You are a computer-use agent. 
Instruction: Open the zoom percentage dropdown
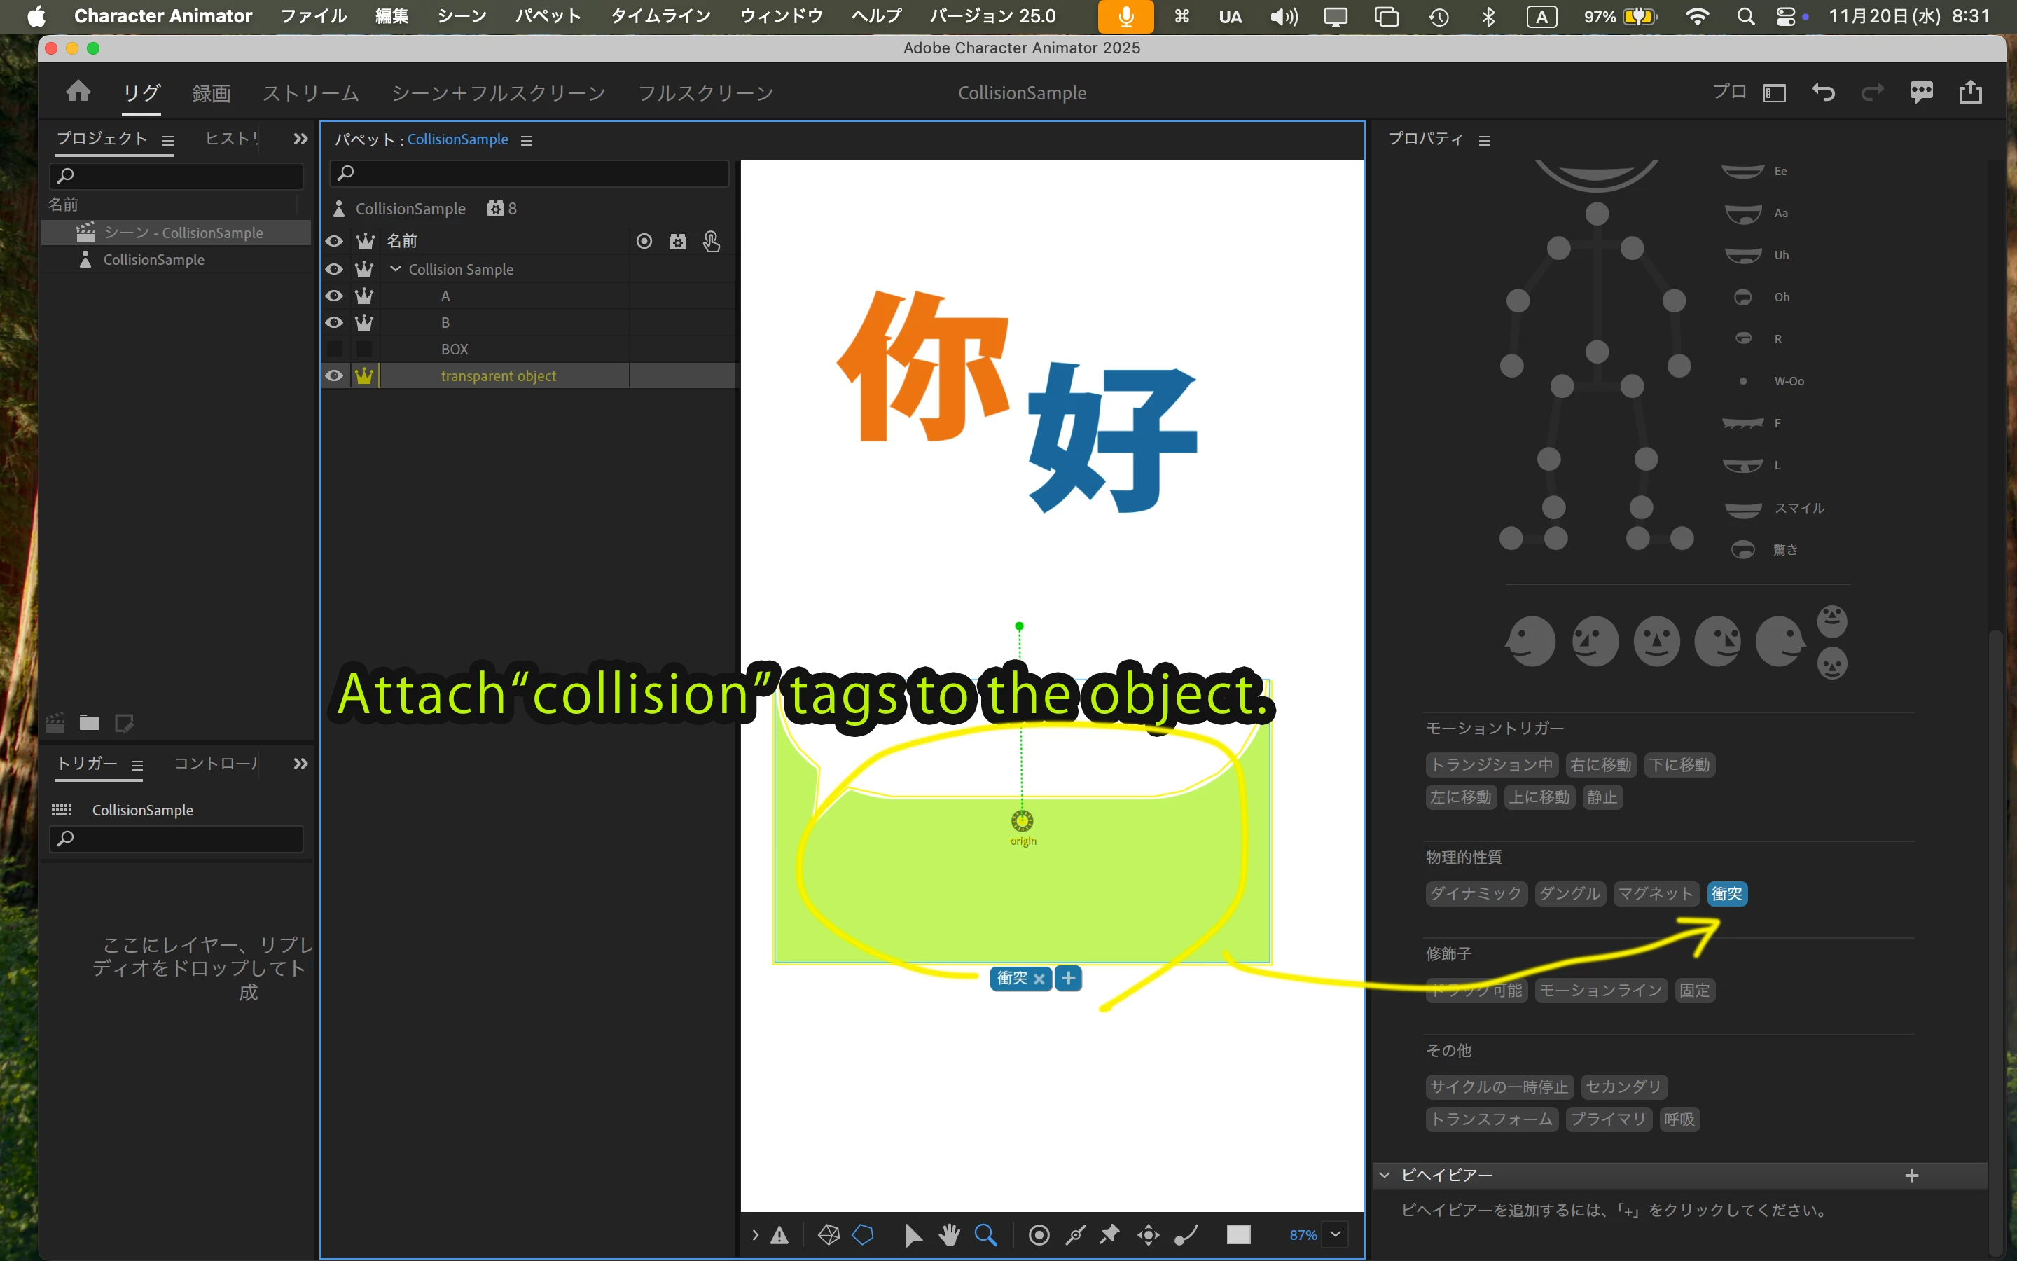click(1336, 1234)
